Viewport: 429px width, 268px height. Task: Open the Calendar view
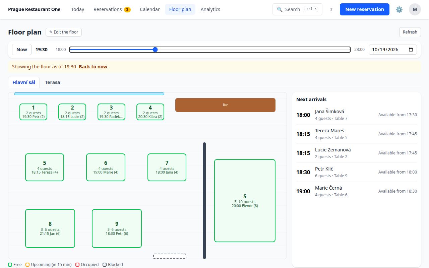150,9
